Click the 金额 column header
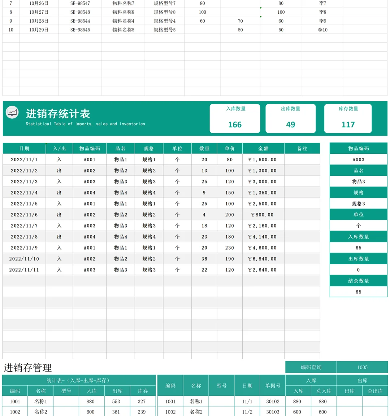The image size is (390, 416). coord(263,148)
